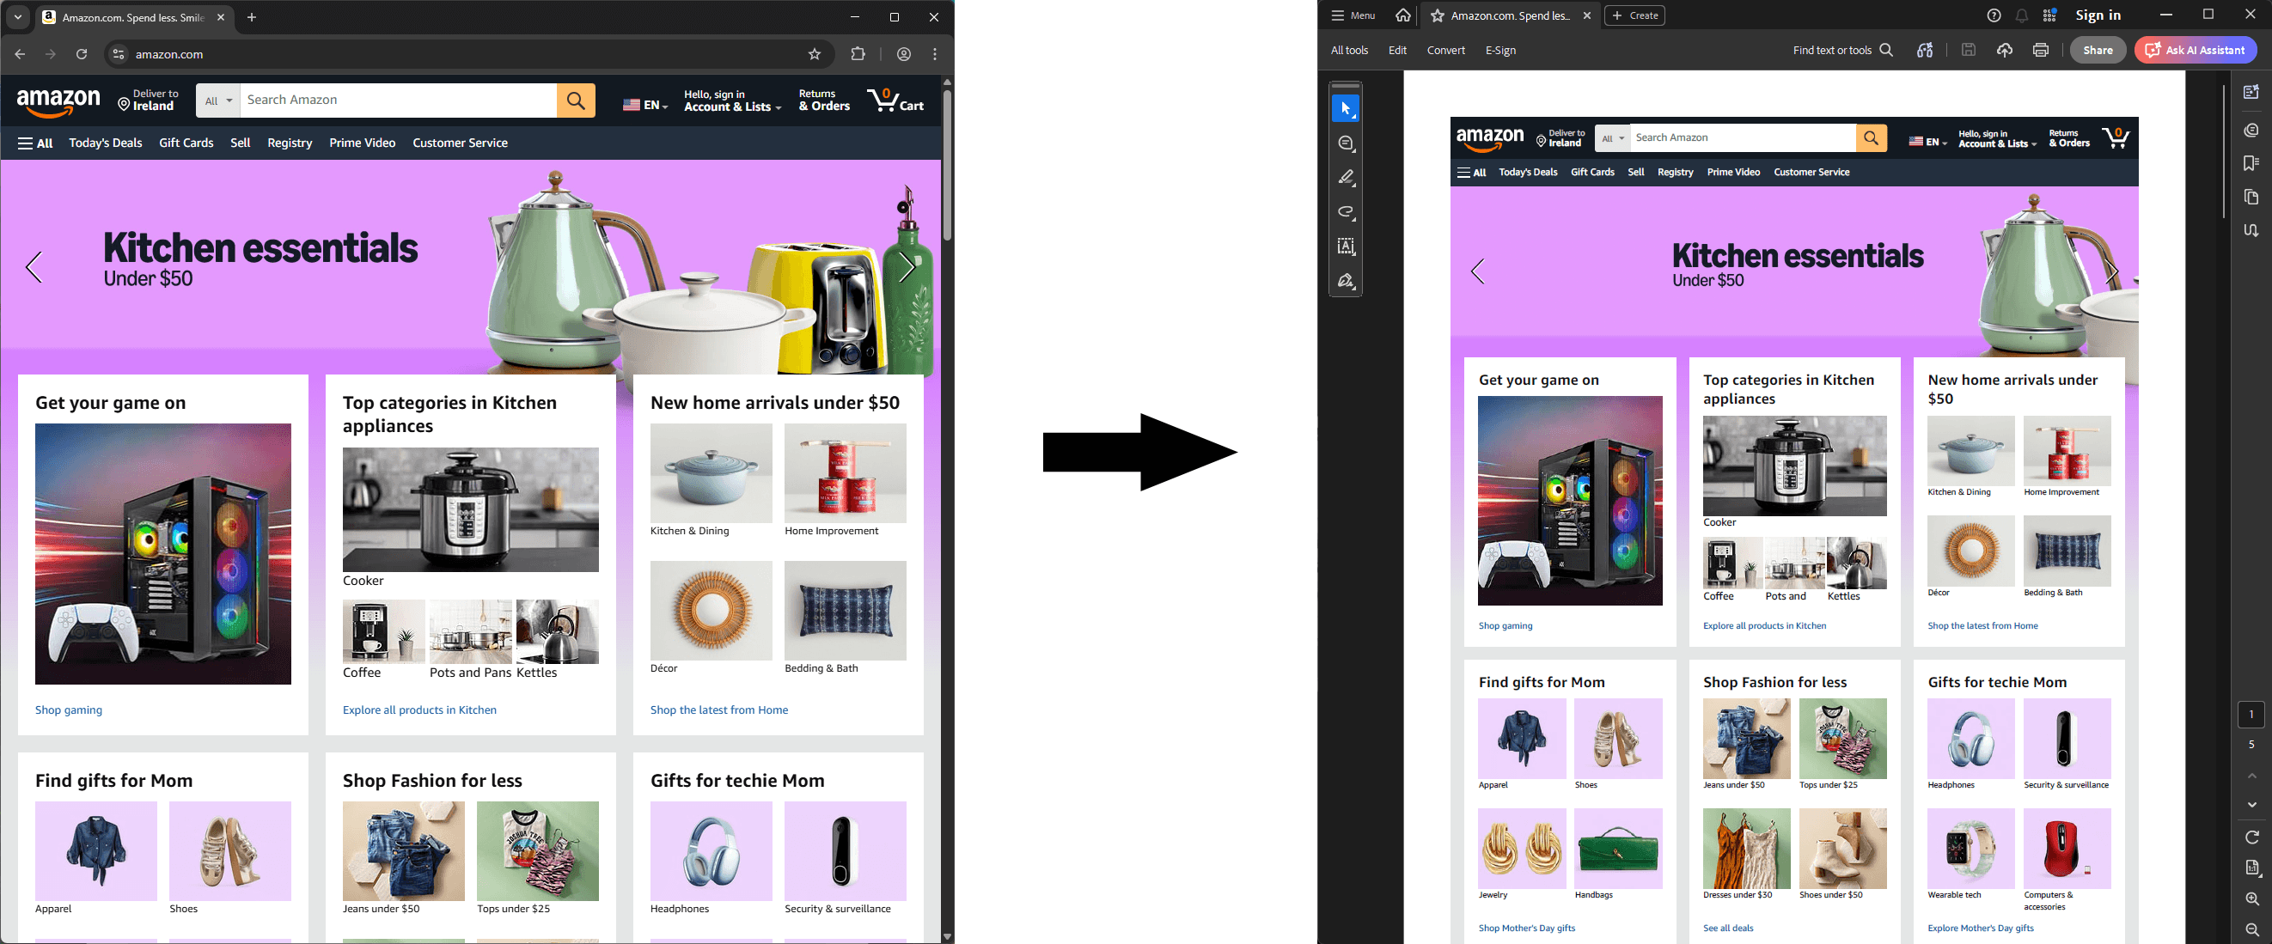Image resolution: width=2272 pixels, height=944 pixels.
Task: Open Today's Deals in the Chrome window
Action: [x=105, y=143]
